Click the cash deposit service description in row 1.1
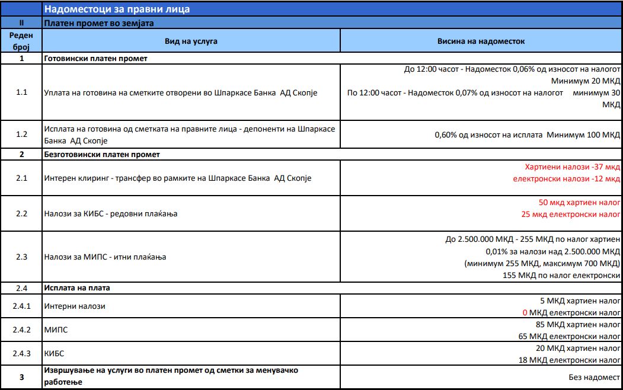This screenshot has width=623, height=390. 181,93
